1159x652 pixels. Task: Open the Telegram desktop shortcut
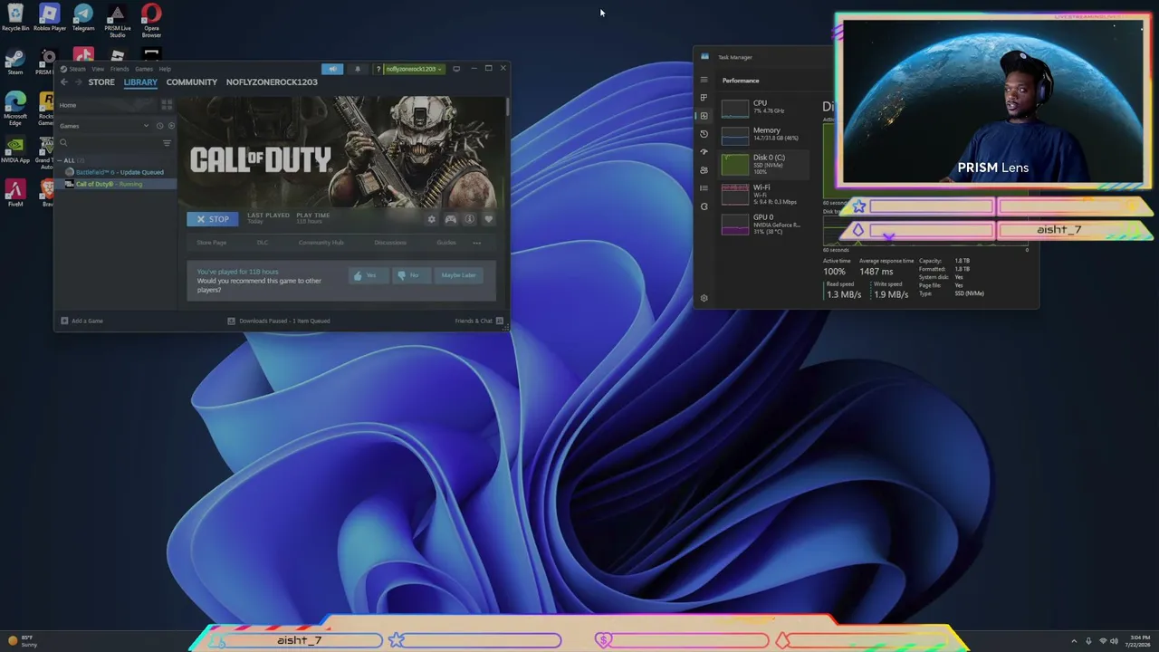pyautogui.click(x=83, y=17)
